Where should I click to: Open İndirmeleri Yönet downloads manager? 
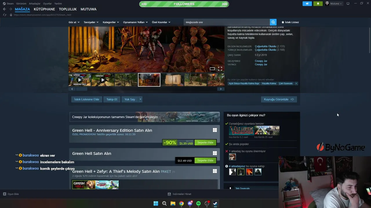click(179, 194)
